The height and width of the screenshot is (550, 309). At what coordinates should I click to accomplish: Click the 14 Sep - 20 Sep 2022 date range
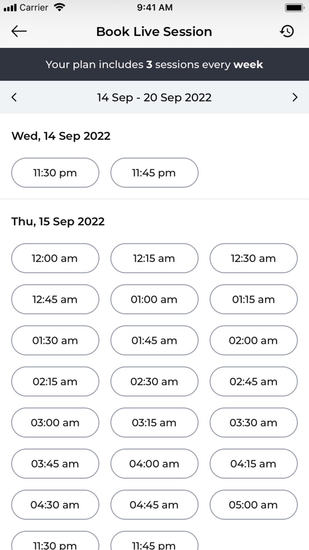154,97
